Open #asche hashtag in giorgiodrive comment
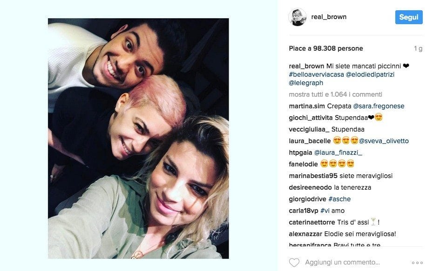Image resolution: width=433 pixels, height=271 pixels. click(x=339, y=199)
